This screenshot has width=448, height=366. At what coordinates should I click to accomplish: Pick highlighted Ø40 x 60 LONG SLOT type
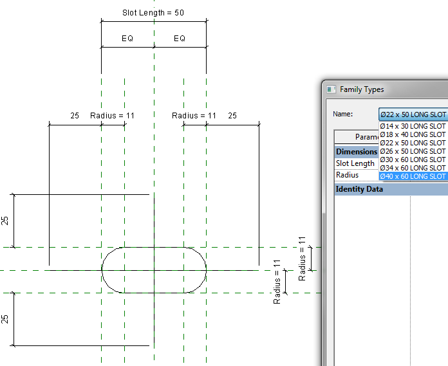tap(413, 176)
